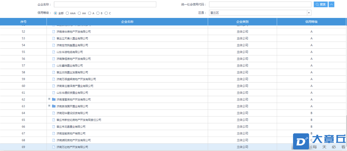This screenshot has width=347, height=151.
Task: Click the document icon beside 济南万保盛辉房地产开发有限公司
Action: [x=54, y=79]
